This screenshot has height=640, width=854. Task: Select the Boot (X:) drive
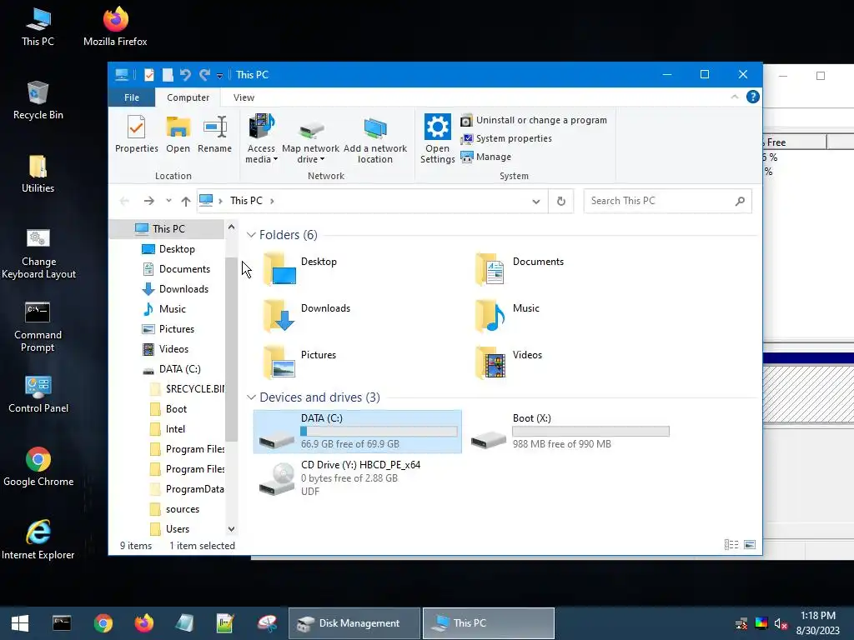coord(570,432)
